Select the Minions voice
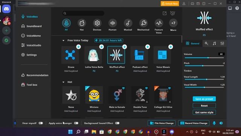The width and height of the screenshot is (241, 136). (94, 95)
